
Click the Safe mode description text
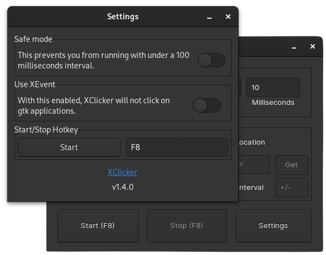[103, 60]
